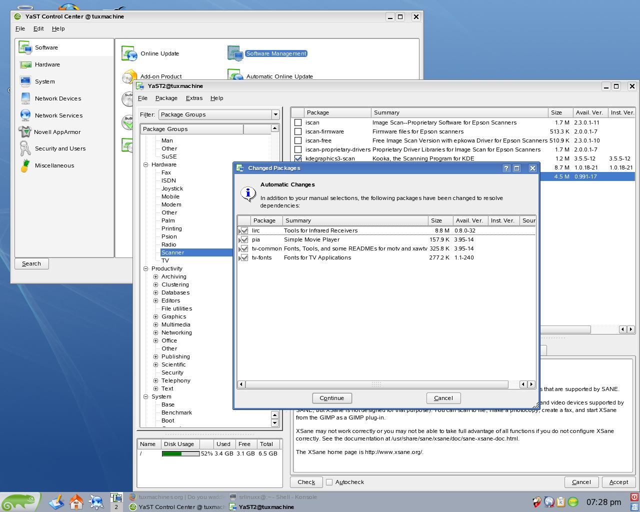The image size is (640, 512).
Task: Expand the Archiving tree node
Action: pyautogui.click(x=156, y=276)
